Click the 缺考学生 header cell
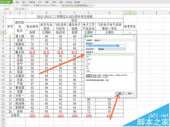 (130, 26)
